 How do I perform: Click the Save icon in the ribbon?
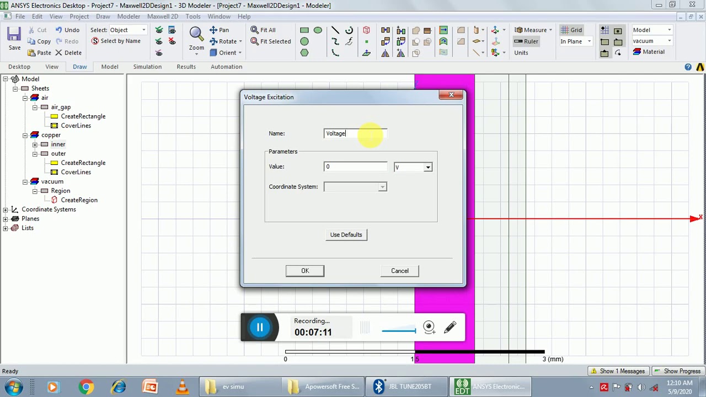(14, 34)
